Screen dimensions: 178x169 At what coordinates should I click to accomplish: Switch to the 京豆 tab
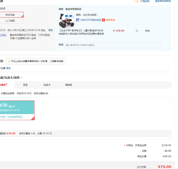25,85
